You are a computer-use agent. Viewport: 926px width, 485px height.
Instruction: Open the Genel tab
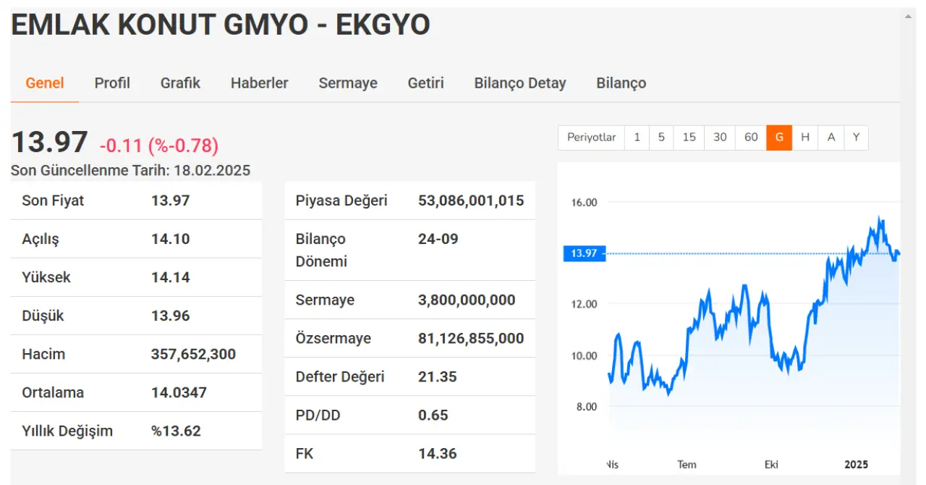45,83
